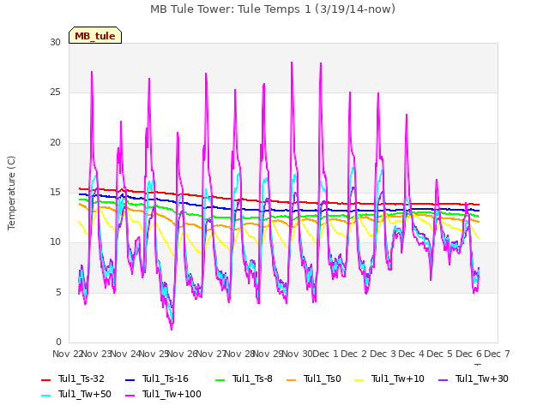
Task: Click the blue Tul1_Ts-16 legend swatch
Action: [x=130, y=379]
